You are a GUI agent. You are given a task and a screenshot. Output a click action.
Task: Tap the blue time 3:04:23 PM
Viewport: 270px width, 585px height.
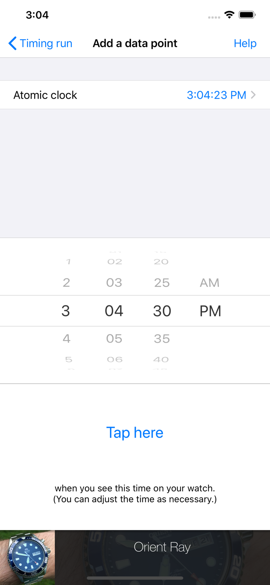pos(217,95)
